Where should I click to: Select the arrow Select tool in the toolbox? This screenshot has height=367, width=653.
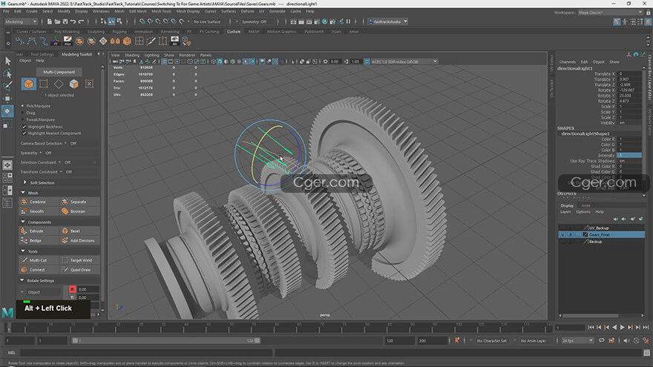coord(7,61)
